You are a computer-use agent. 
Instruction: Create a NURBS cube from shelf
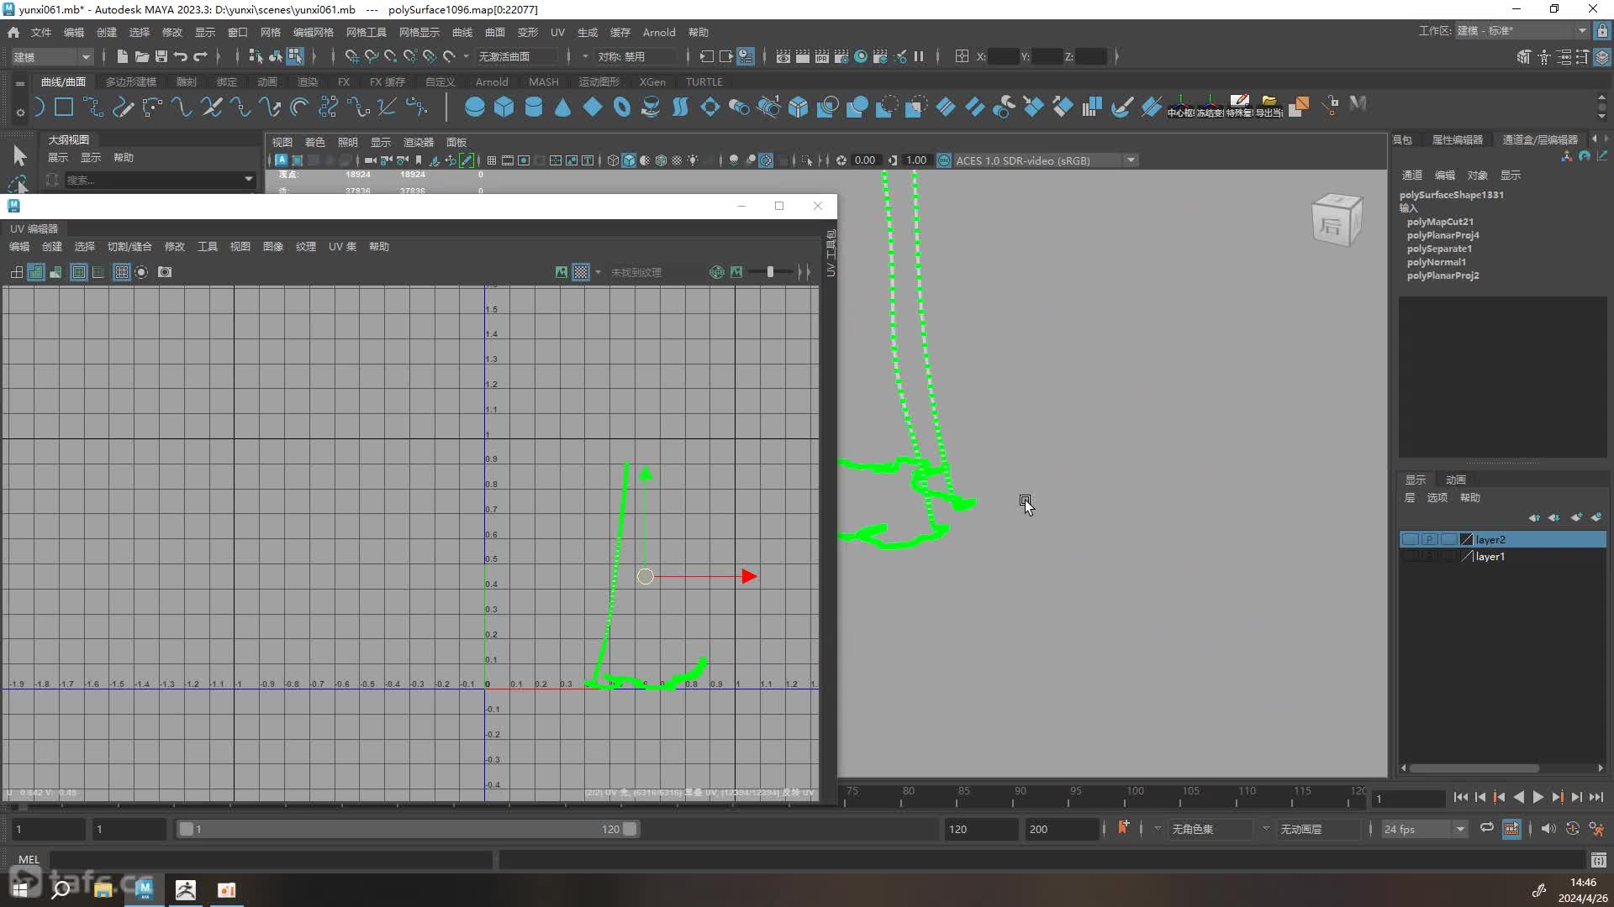[x=504, y=107]
